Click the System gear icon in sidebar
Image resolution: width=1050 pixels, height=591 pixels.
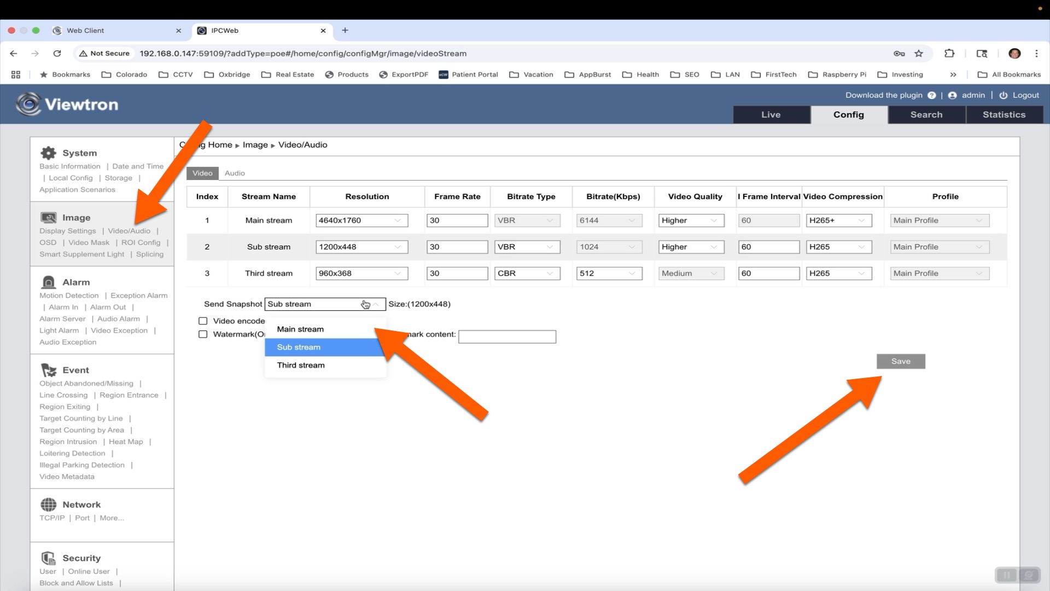pos(49,153)
